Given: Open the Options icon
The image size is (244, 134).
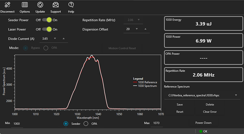Looking at the screenshot, I should [x=25, y=5].
